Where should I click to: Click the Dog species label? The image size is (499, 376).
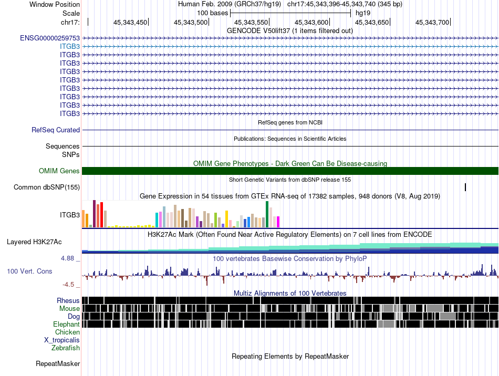click(74, 317)
